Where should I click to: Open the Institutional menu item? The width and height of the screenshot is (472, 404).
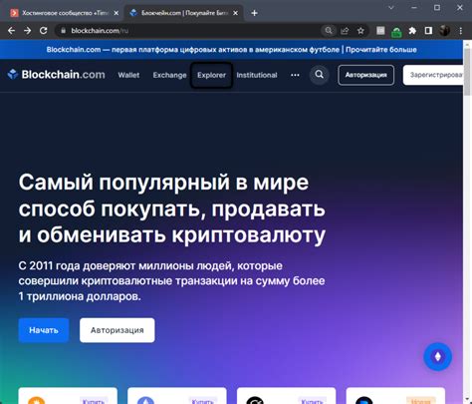pos(257,75)
